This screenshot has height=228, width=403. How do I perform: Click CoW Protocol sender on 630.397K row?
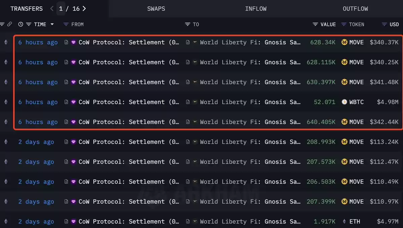click(129, 82)
